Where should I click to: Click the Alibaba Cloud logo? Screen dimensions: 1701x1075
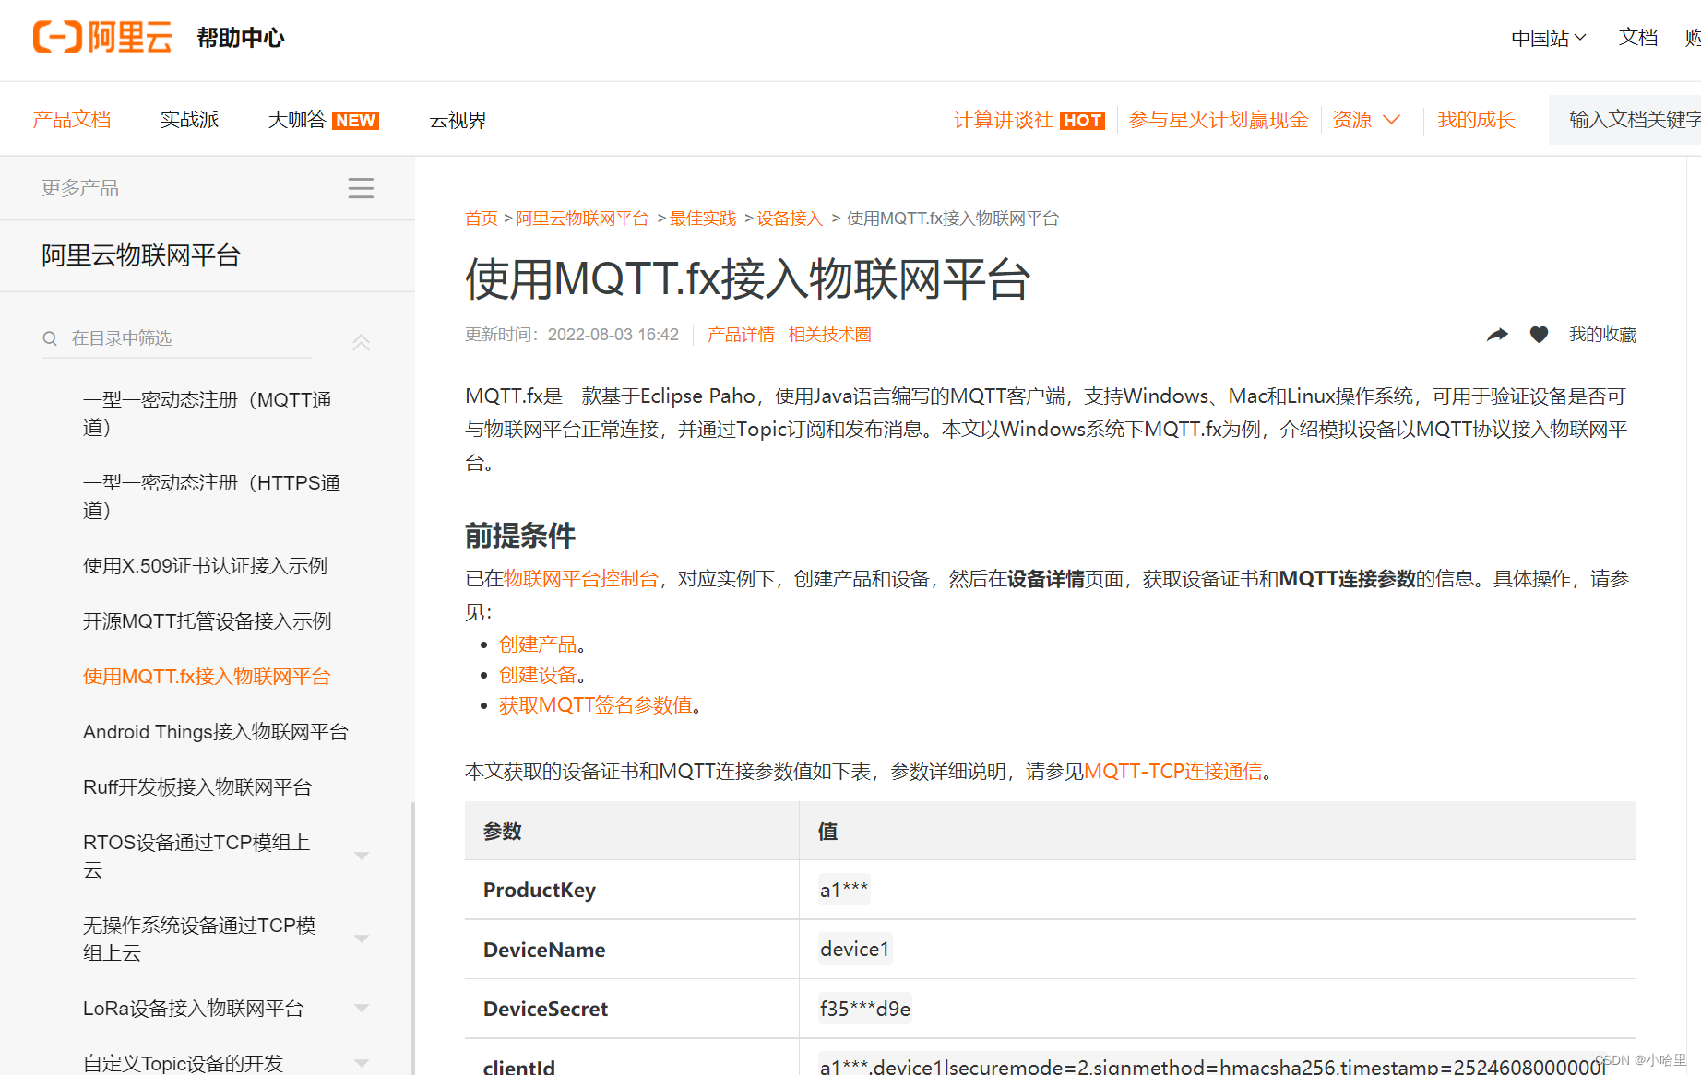[101, 37]
